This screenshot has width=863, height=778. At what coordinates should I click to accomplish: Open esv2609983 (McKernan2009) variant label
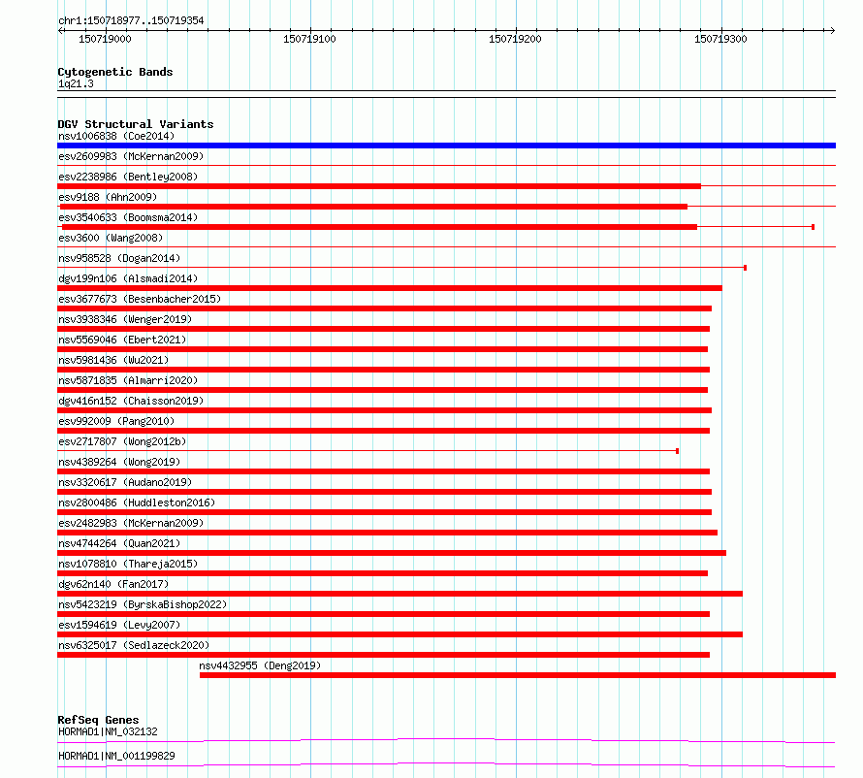coord(131,156)
